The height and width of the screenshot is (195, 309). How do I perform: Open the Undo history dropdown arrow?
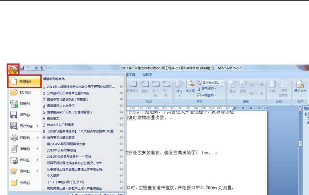pyautogui.click(x=31, y=68)
